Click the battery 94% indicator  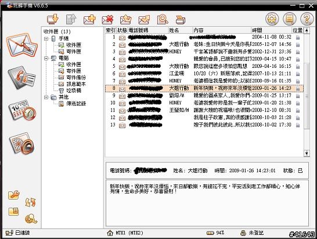(x=215, y=233)
